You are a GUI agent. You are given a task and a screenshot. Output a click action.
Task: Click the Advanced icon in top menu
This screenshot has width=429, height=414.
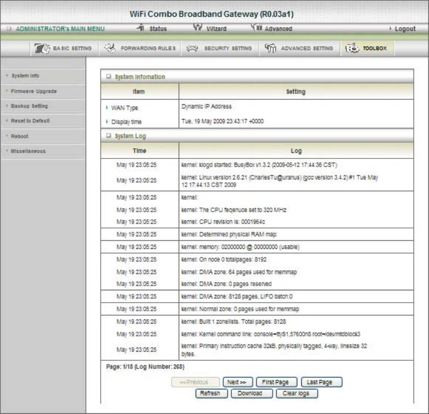(256, 27)
